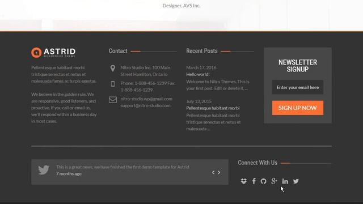Open the GitHub social icon
Viewport: 363px width, 204px height.
point(263,181)
